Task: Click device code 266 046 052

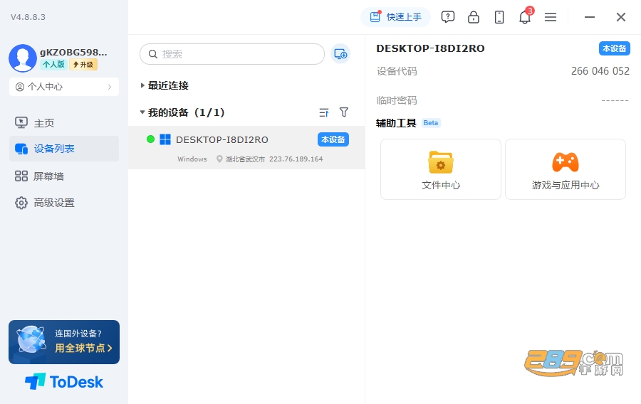Action: pos(600,71)
